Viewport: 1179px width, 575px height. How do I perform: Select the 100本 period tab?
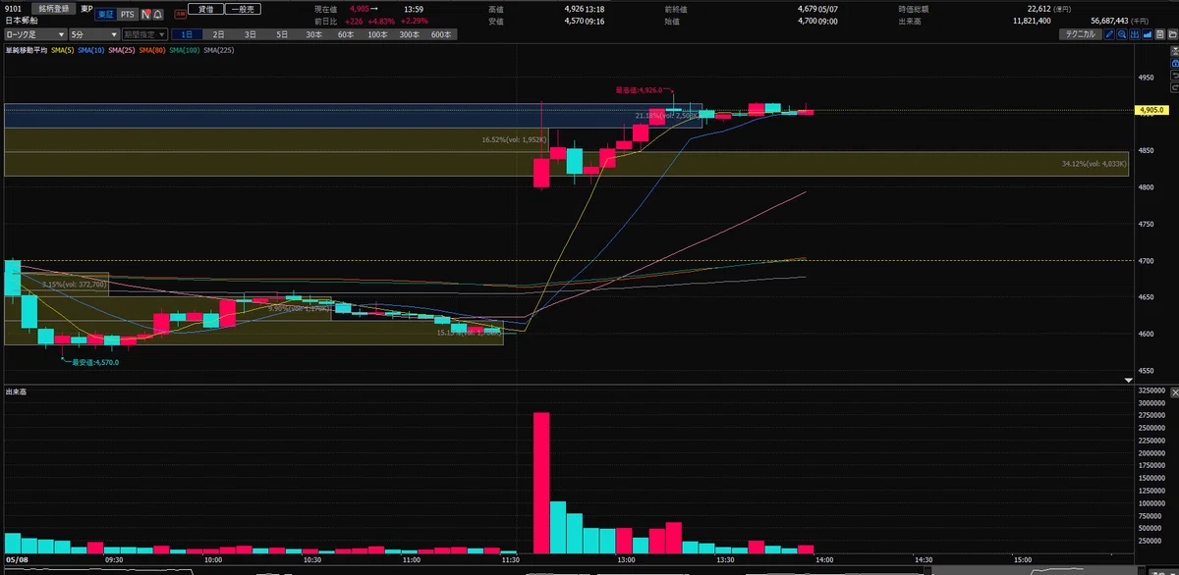(x=379, y=33)
